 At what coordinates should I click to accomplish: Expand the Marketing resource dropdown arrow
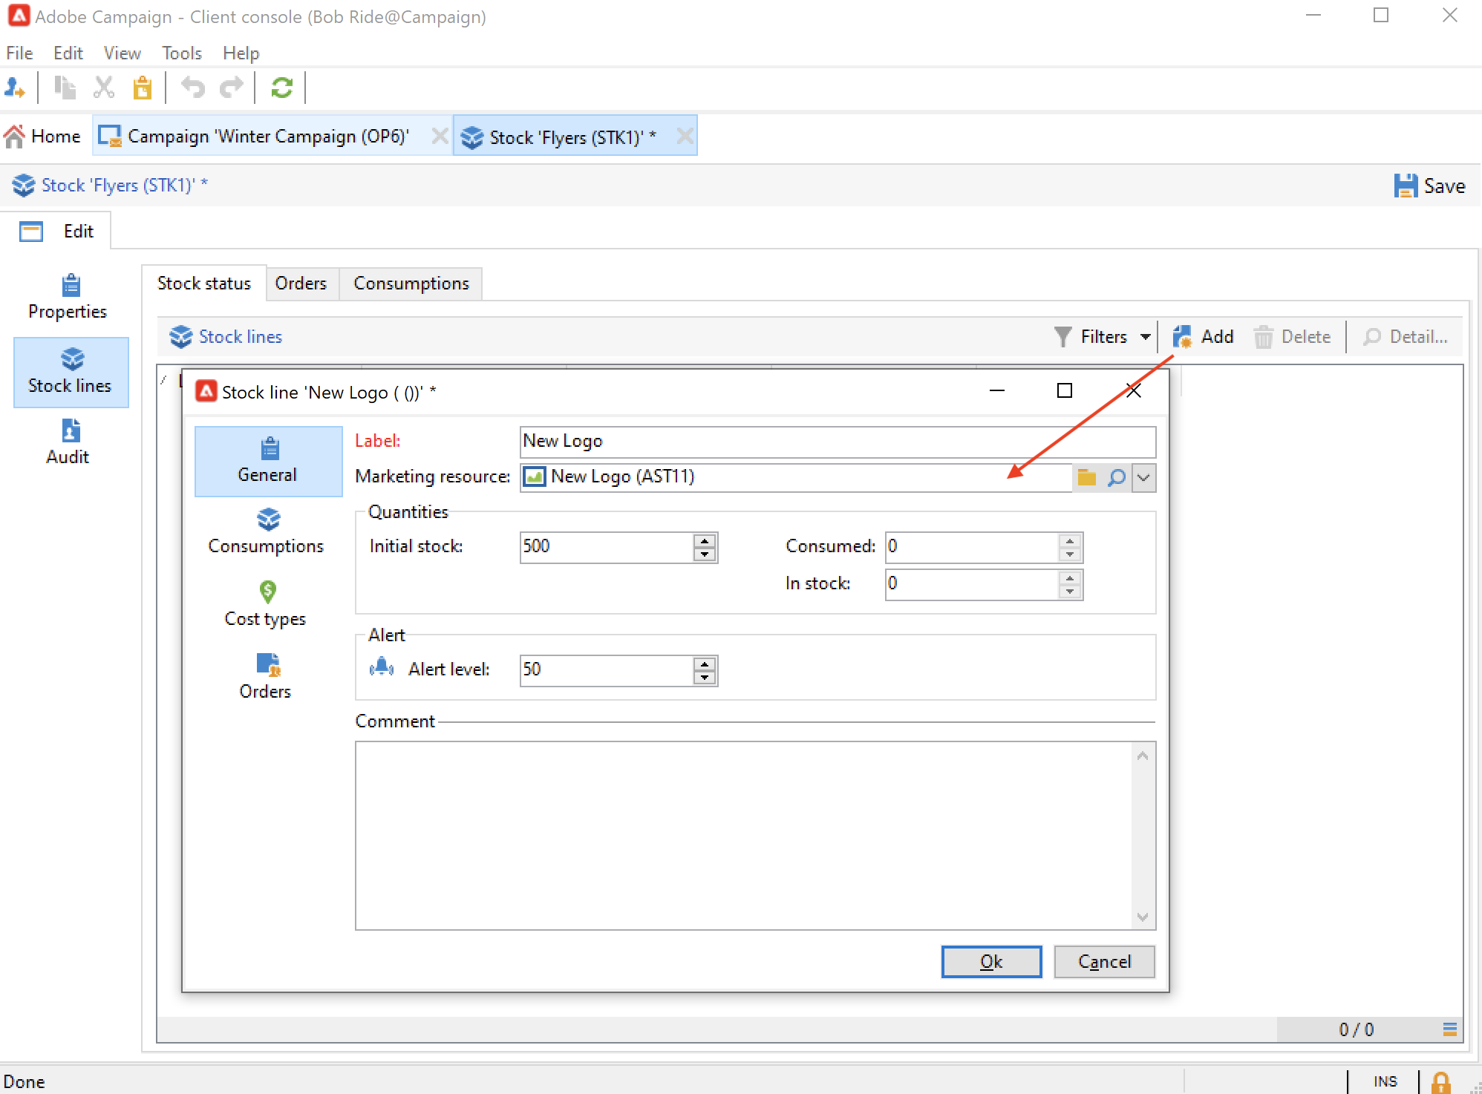tap(1144, 477)
